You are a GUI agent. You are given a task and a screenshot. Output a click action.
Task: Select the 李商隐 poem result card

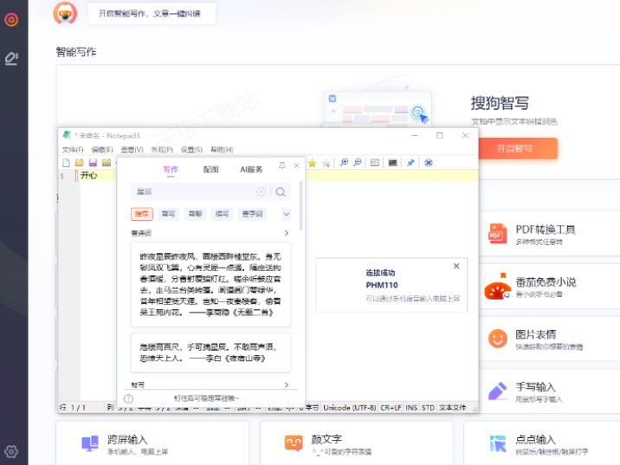[x=210, y=285]
